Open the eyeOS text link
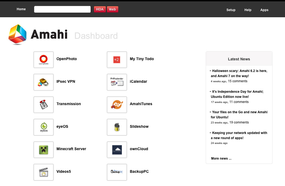Viewport: 285px width, 186px height. 62,126
